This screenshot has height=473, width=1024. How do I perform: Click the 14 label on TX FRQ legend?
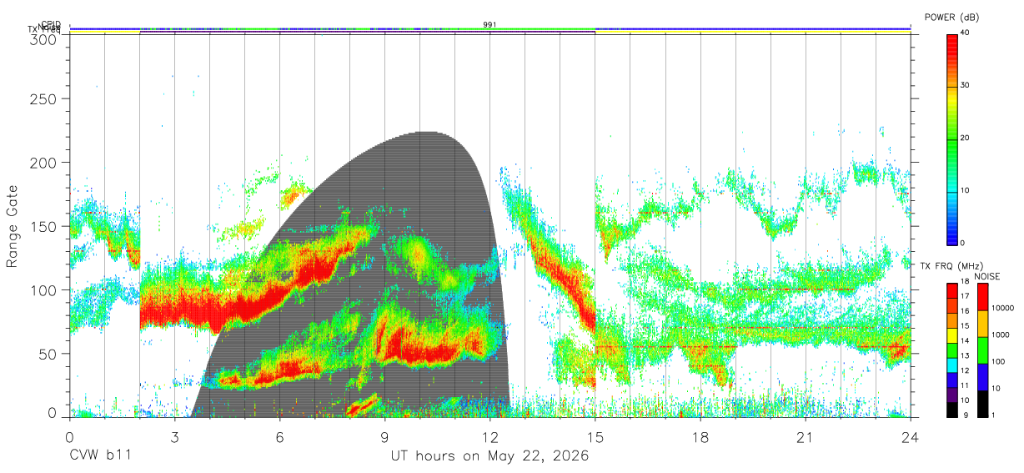tap(966, 340)
